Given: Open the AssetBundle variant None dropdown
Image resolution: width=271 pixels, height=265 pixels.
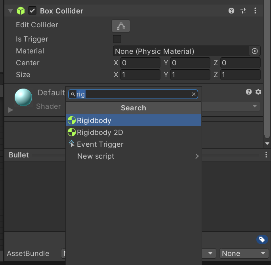Looking at the screenshot, I should tap(244, 254).
